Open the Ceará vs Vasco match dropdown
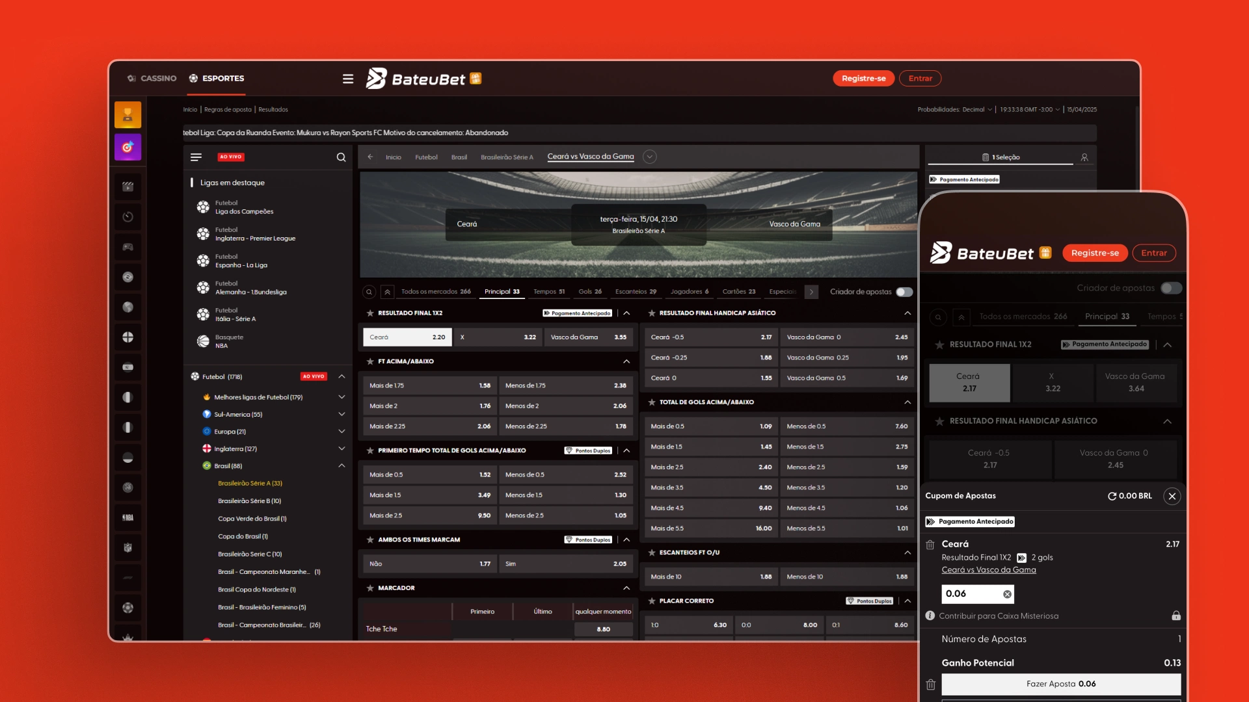 click(x=649, y=157)
